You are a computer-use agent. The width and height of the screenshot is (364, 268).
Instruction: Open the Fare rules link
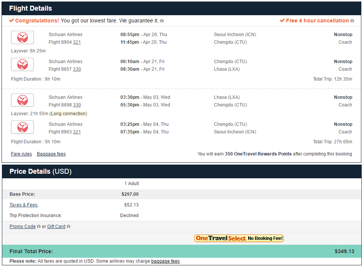coord(21,154)
